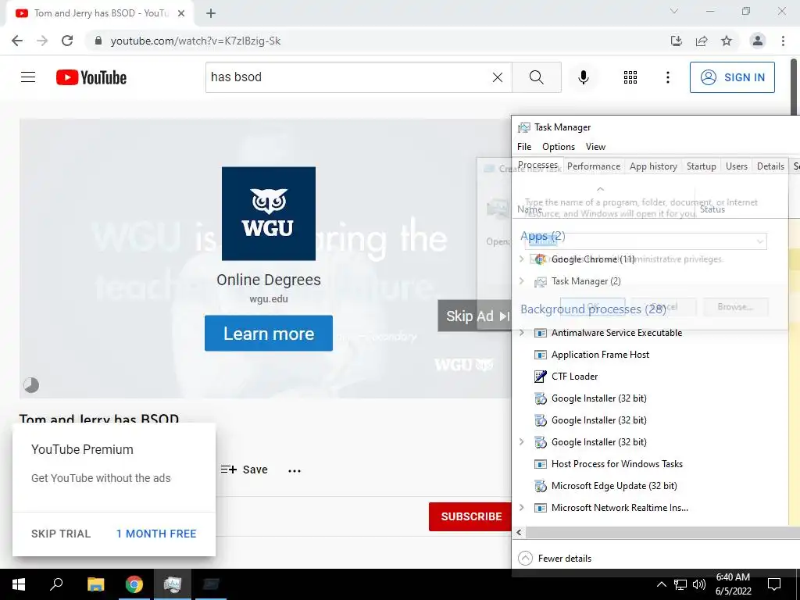
Task: Open Task Manager Options menu
Action: tap(558, 147)
